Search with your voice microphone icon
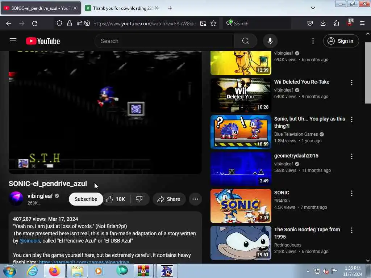The width and height of the screenshot is (371, 278). (x=270, y=41)
